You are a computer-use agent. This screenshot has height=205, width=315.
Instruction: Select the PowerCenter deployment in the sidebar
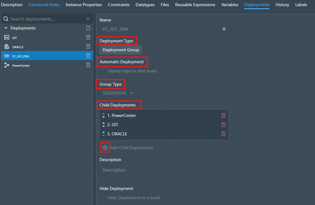21,65
